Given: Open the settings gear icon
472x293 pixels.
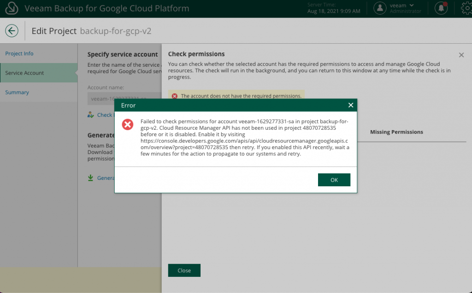Looking at the screenshot, I should [466, 8].
